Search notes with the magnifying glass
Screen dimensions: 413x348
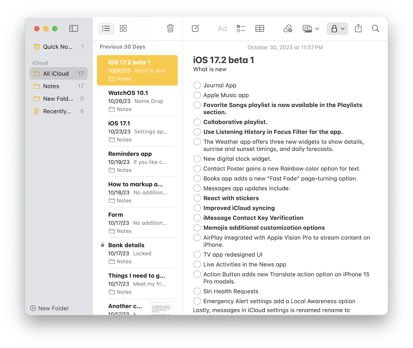coord(375,29)
